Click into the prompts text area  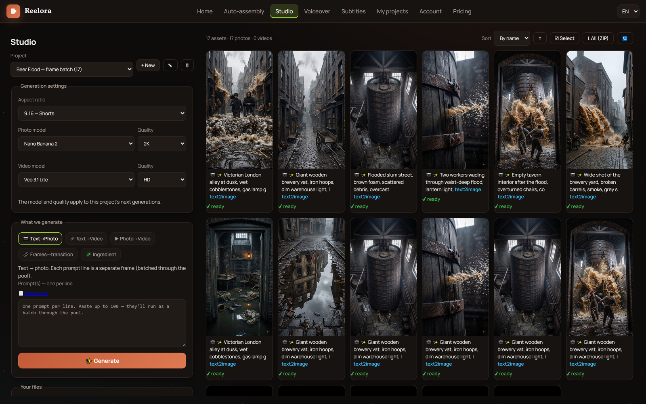[102, 323]
